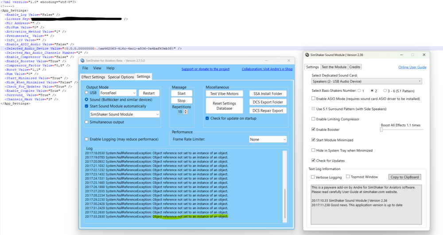Switch to the Special Options tab
This screenshot has width=443, height=235.
pyautogui.click(x=121, y=77)
